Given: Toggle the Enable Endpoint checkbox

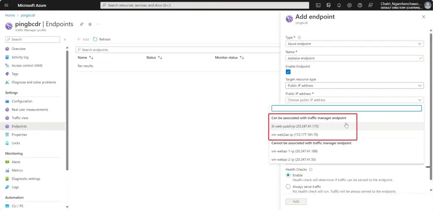Looking at the screenshot, I should point(288,72).
